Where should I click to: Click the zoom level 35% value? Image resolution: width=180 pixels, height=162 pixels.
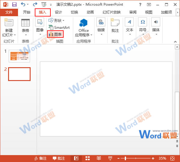(162, 158)
